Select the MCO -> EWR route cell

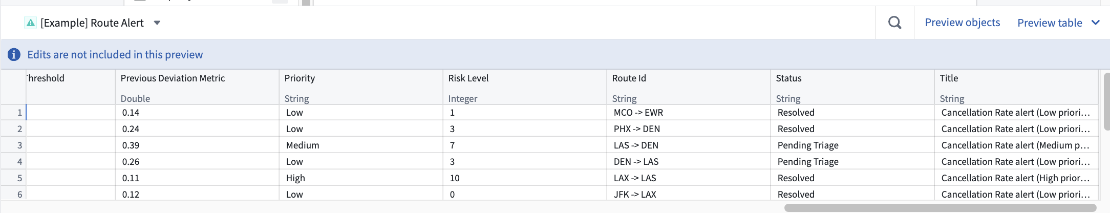click(x=638, y=113)
